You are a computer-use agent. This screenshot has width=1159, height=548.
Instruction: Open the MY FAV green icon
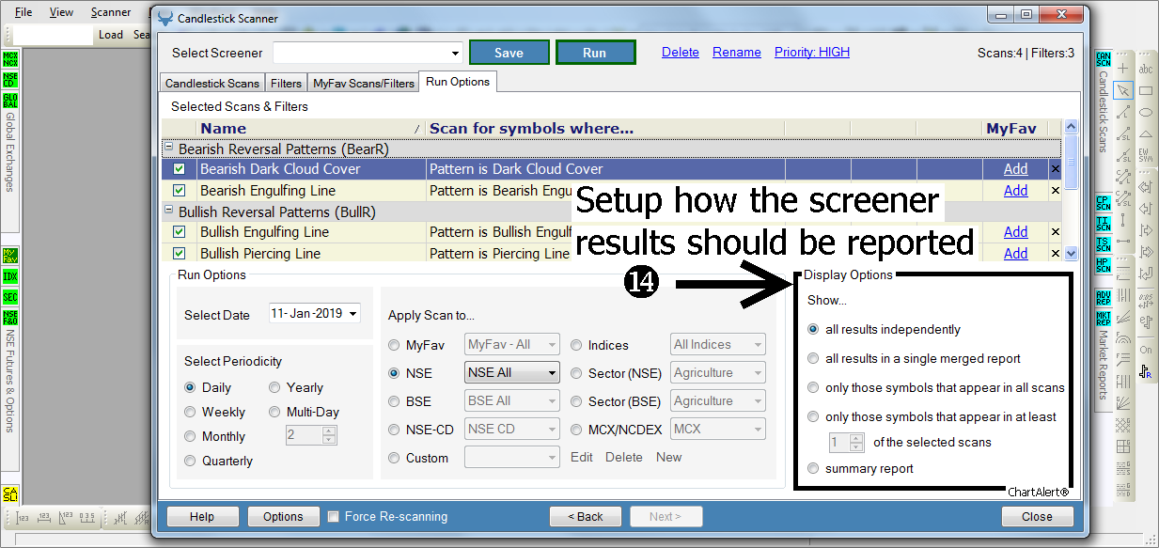click(10, 256)
